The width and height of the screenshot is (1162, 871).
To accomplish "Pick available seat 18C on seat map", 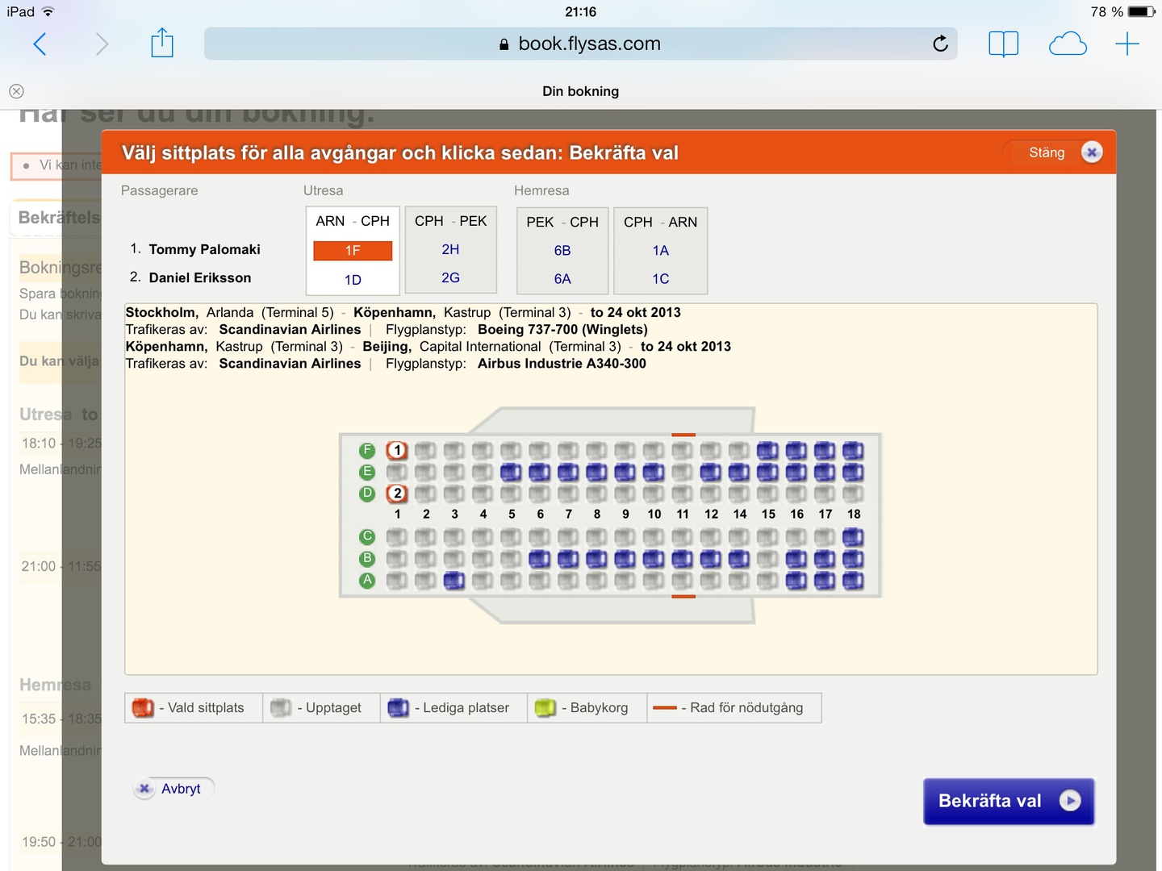I will pyautogui.click(x=853, y=537).
